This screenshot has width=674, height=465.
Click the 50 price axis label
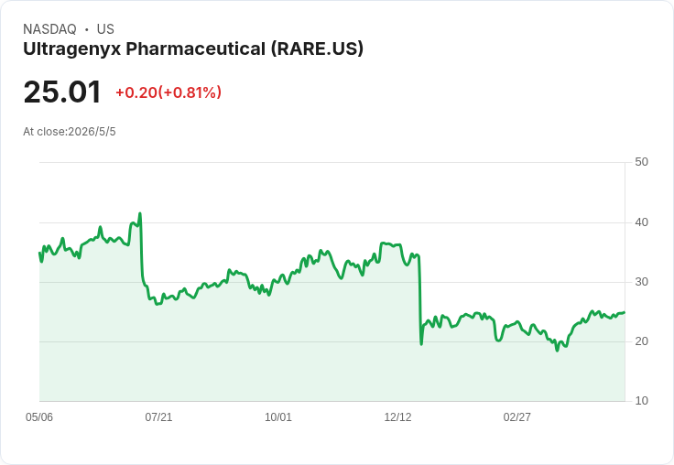point(641,162)
